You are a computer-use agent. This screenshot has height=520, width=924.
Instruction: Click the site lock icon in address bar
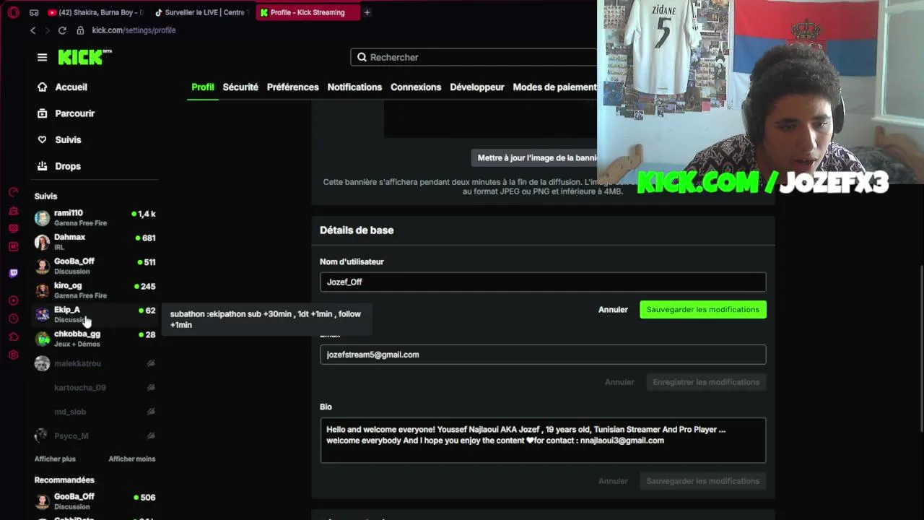80,30
